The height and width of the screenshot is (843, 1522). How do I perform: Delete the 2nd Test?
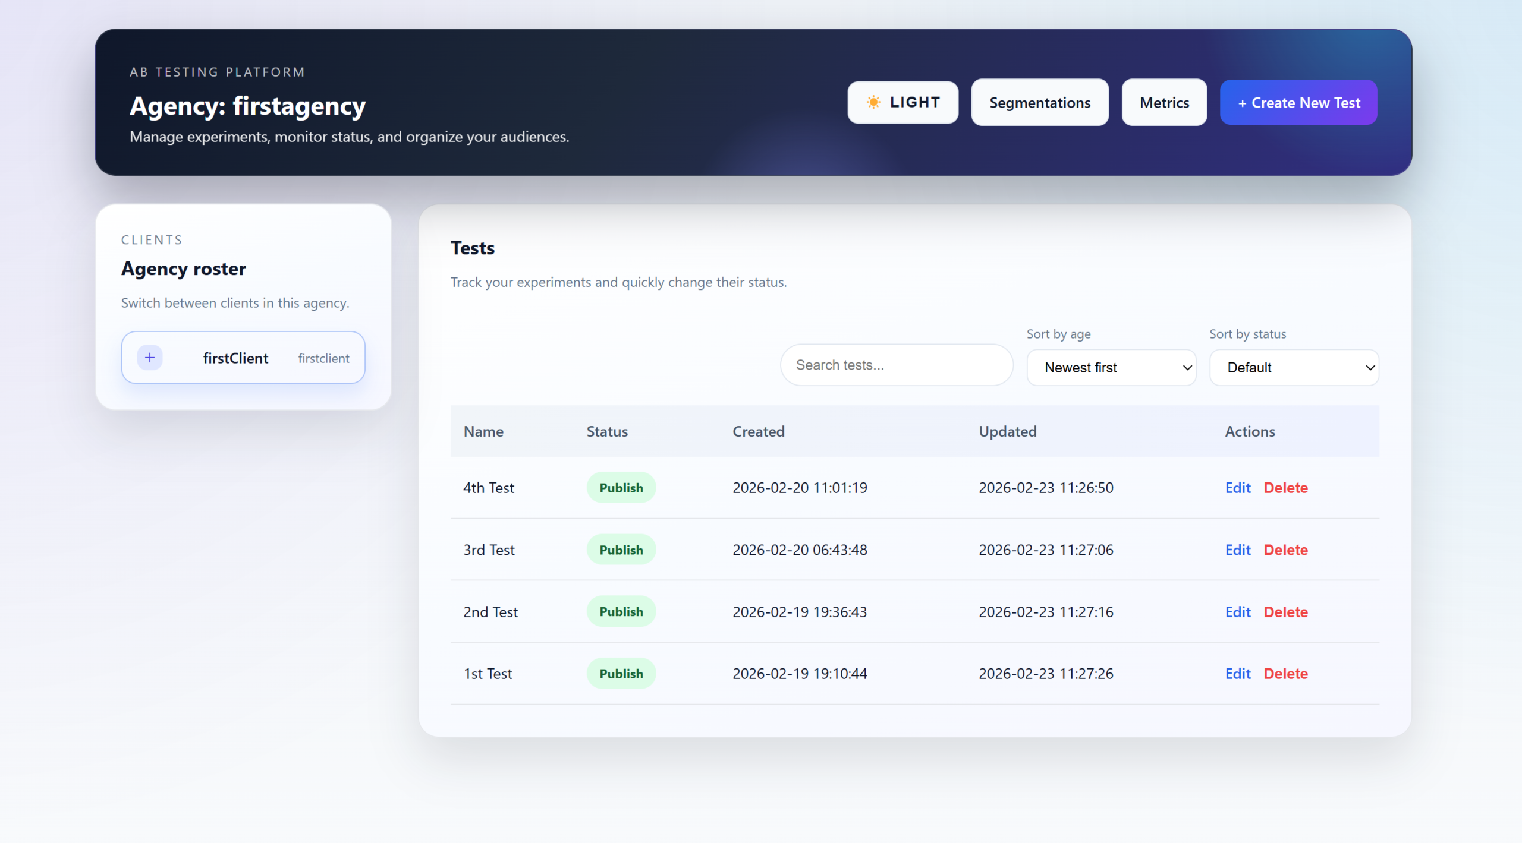[1285, 612]
